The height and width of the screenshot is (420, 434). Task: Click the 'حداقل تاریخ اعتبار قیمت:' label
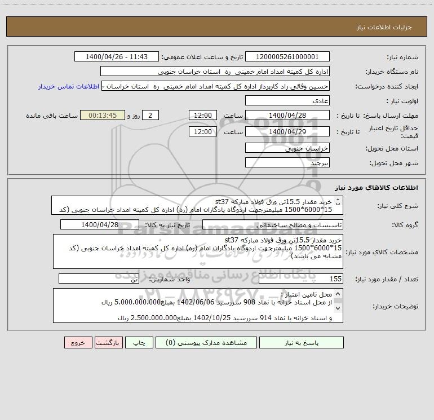click(x=393, y=132)
